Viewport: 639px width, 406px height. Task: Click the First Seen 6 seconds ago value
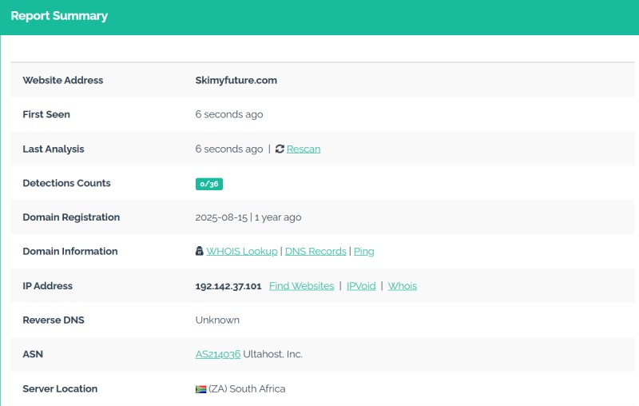(x=229, y=114)
